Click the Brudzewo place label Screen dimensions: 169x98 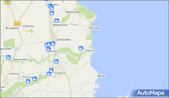pos(12,28)
